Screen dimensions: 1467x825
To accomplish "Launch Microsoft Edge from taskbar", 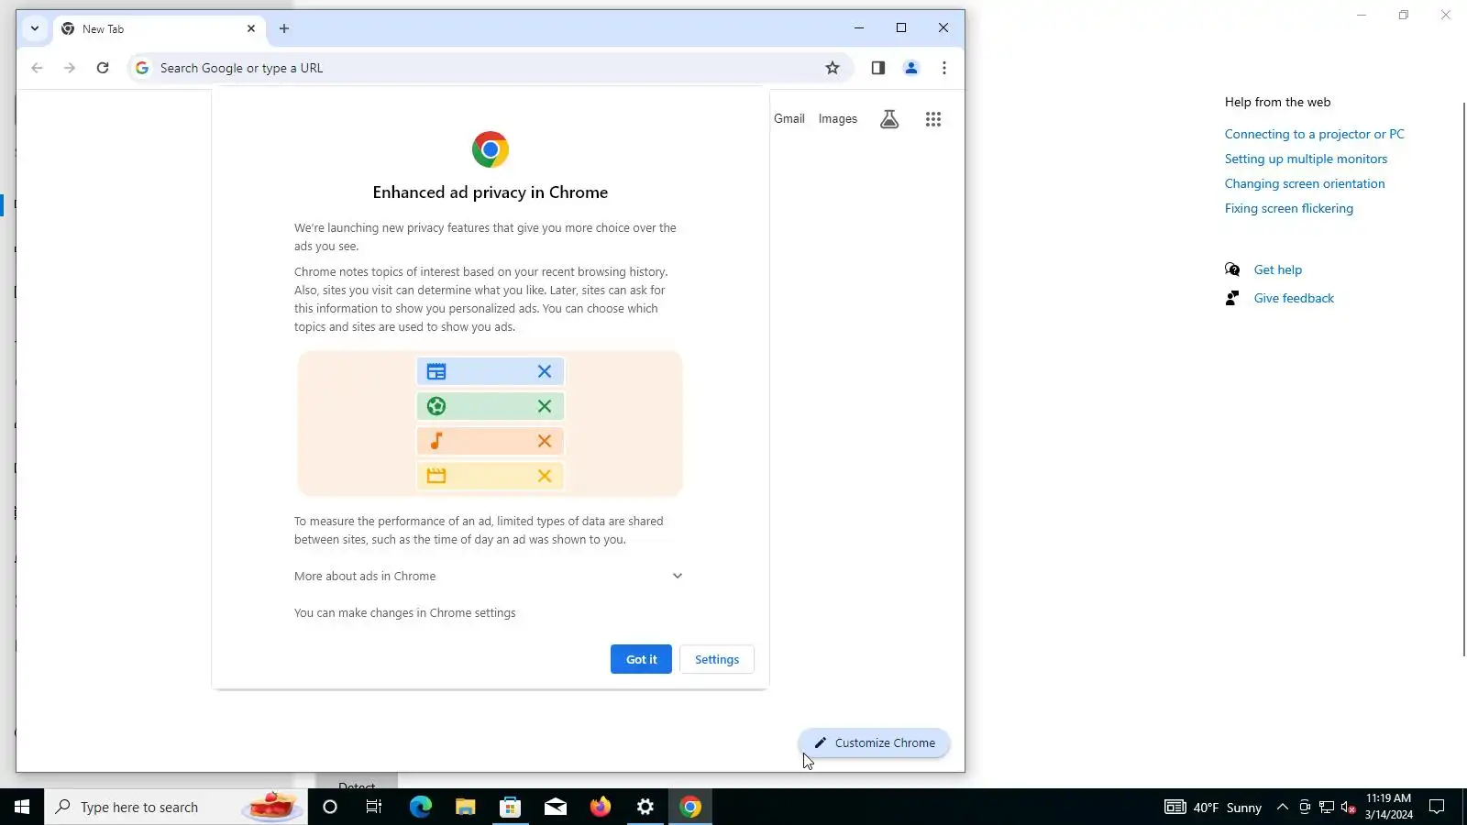I will pos(420,807).
